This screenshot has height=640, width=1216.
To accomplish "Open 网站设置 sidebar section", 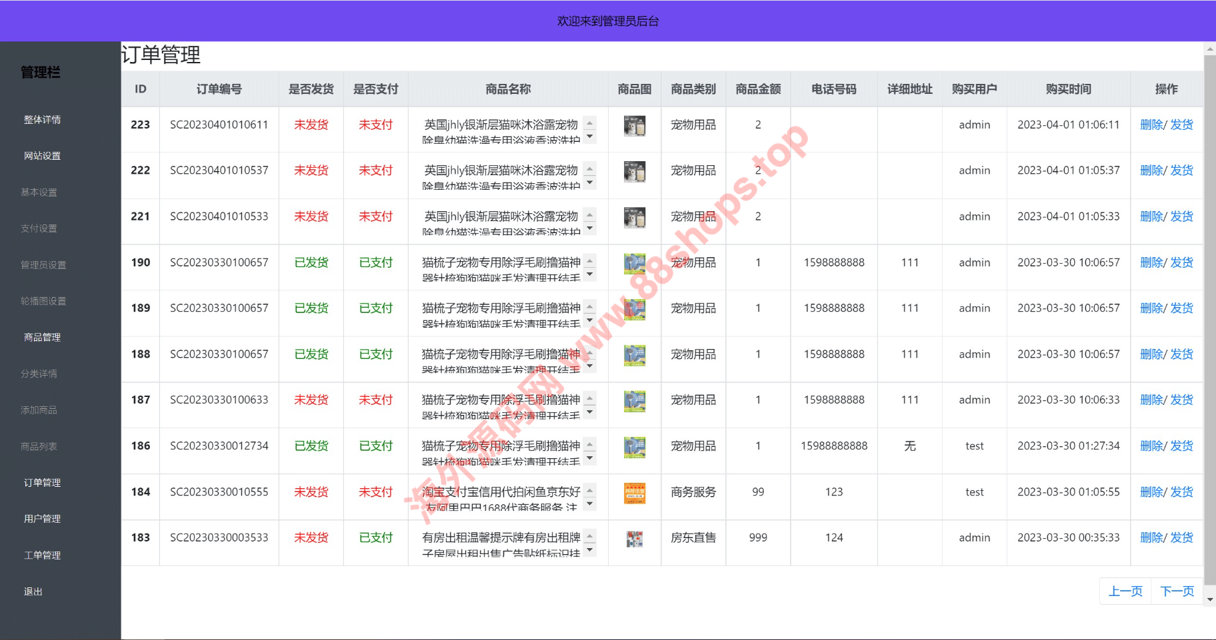I will [42, 156].
